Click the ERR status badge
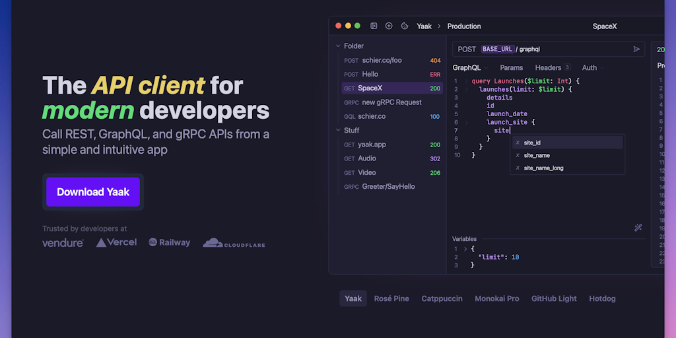Viewport: 676px width, 338px height. pyautogui.click(x=435, y=75)
